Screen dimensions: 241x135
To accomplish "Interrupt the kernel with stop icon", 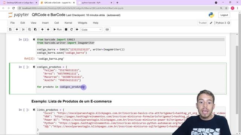I will click(x=66, y=30).
